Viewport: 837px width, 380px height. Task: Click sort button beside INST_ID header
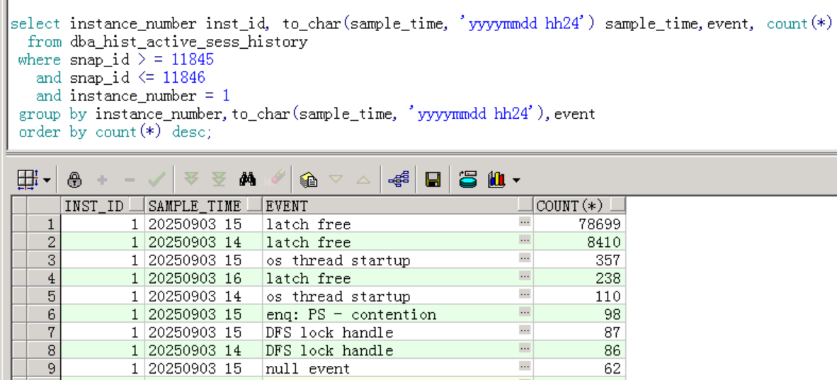[x=136, y=205]
